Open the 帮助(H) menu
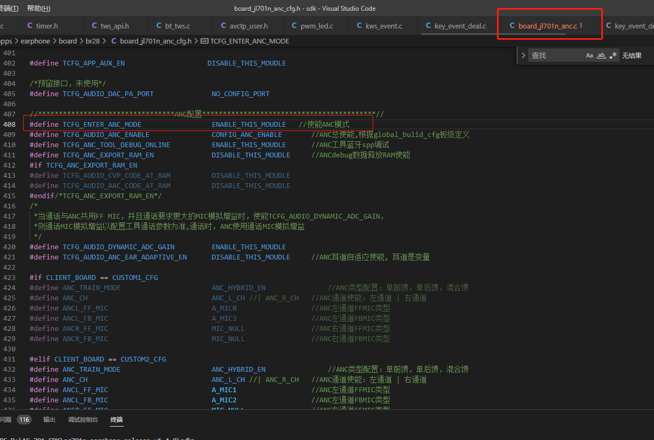 pos(38,8)
